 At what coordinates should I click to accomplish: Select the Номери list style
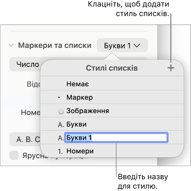pyautogui.click(x=112, y=151)
